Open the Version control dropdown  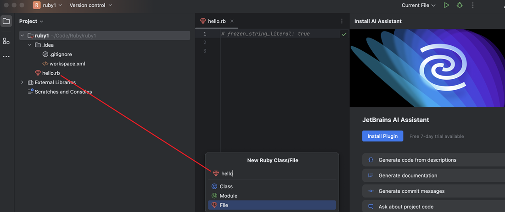(x=91, y=5)
